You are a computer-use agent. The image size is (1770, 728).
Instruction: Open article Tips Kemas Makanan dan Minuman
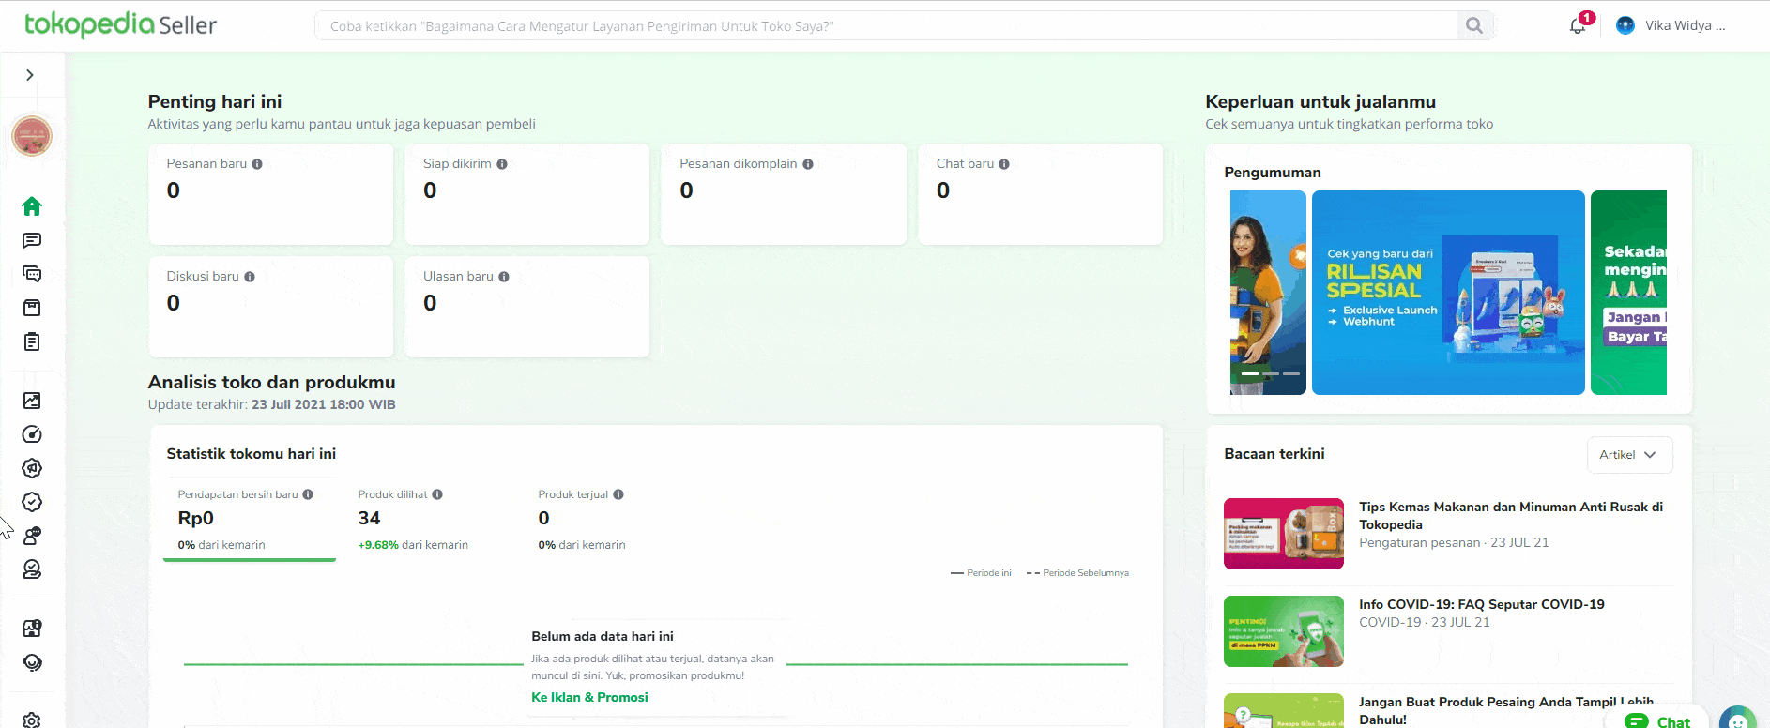pos(1511,516)
